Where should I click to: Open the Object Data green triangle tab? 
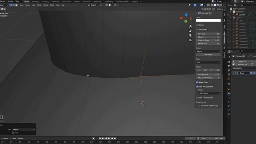(x=229, y=110)
